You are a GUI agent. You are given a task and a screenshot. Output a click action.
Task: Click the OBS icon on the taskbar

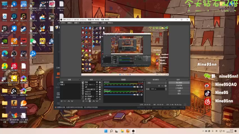133,131
